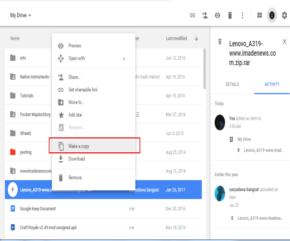Image resolution: width=290 pixels, height=241 pixels.
Task: Select Craft Royale v2.49 mod unsigned.apk
Action: pos(103,228)
